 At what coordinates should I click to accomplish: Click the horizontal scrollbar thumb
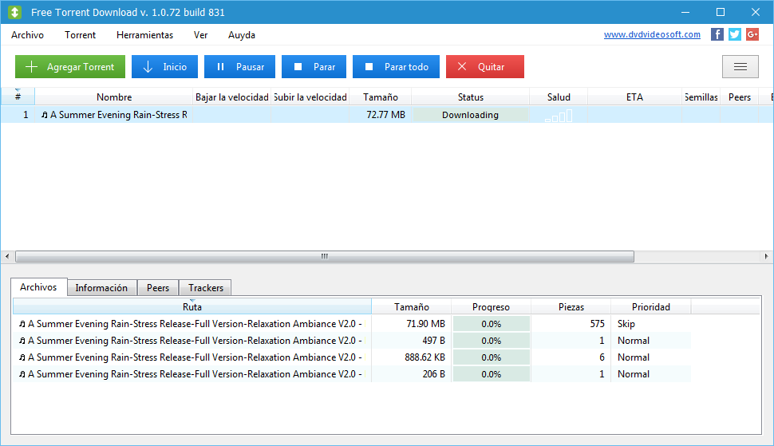pyautogui.click(x=325, y=256)
